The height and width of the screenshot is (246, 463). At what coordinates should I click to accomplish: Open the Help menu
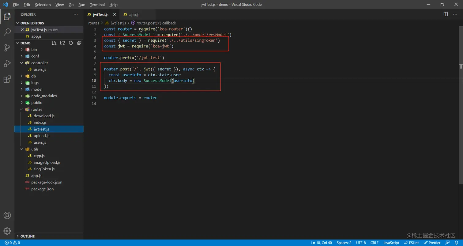pos(113,5)
